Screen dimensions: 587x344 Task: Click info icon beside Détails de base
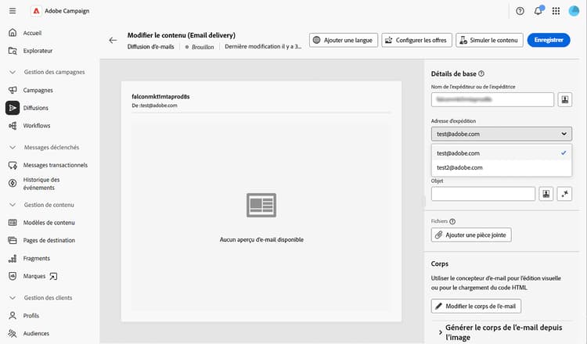point(481,73)
